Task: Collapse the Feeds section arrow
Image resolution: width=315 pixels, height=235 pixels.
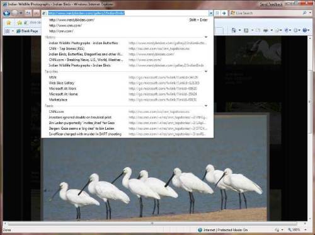Action: (x=206, y=106)
